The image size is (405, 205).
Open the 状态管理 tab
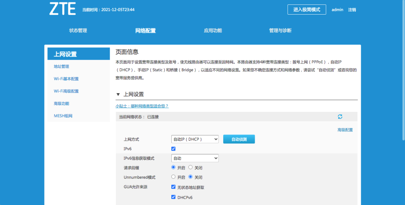[x=78, y=31]
